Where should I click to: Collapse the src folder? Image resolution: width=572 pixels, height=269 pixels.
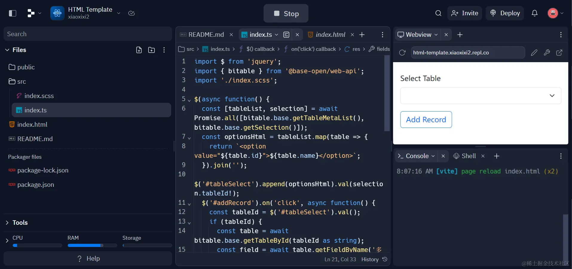point(17,82)
